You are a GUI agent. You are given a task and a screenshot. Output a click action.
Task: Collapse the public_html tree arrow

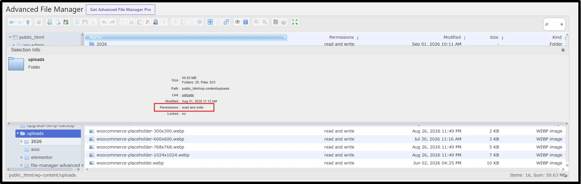point(10,37)
